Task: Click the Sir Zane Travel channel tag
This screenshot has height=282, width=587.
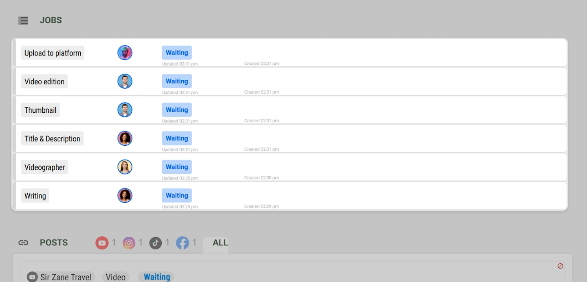Action: (61, 277)
